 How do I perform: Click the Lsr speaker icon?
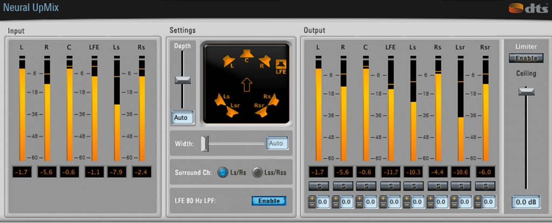[x=232, y=111]
